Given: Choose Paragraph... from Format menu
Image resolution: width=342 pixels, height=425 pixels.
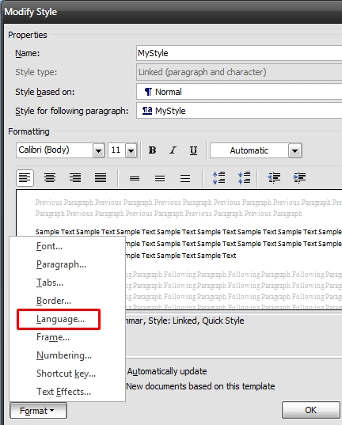Looking at the screenshot, I should click(67, 264).
